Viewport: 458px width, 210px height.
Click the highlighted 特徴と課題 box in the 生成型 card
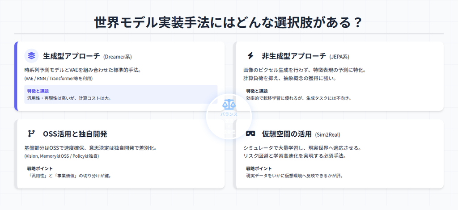click(x=121, y=94)
